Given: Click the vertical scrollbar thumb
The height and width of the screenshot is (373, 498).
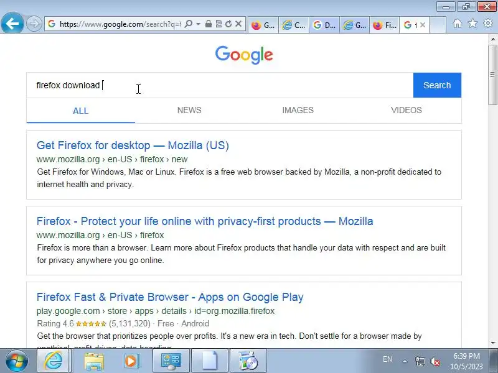Looking at the screenshot, I should tap(493, 75).
